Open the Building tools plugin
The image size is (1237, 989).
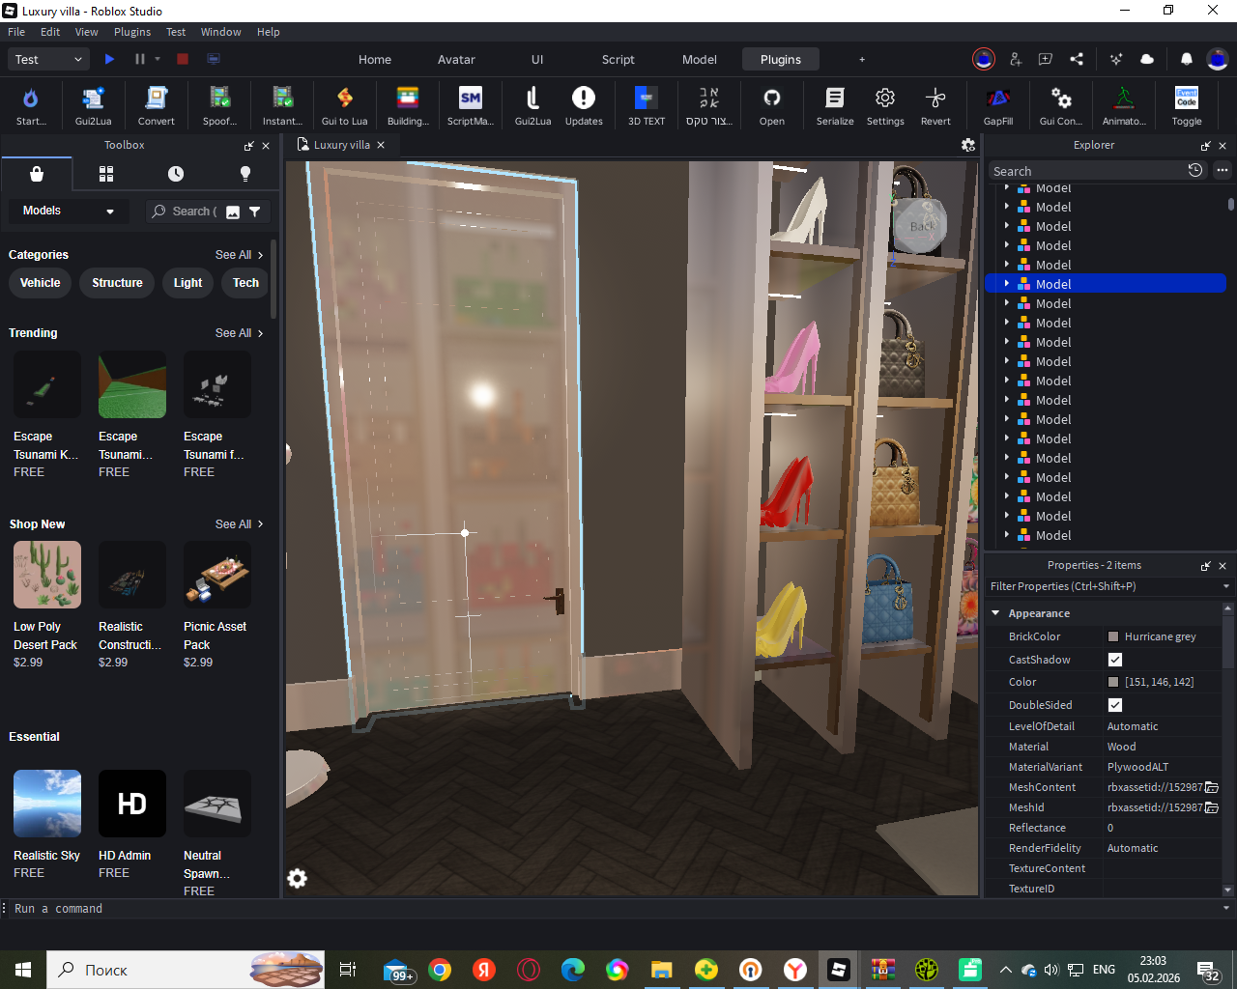tap(408, 105)
